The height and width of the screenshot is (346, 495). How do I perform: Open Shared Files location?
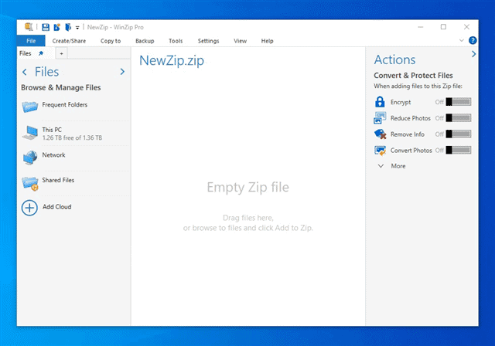76,183
